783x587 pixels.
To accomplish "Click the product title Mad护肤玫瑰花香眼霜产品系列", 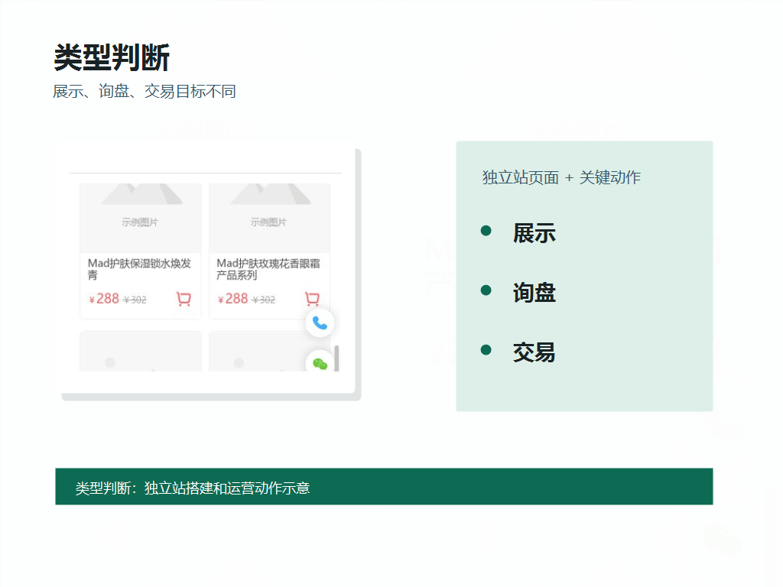I will [x=268, y=269].
